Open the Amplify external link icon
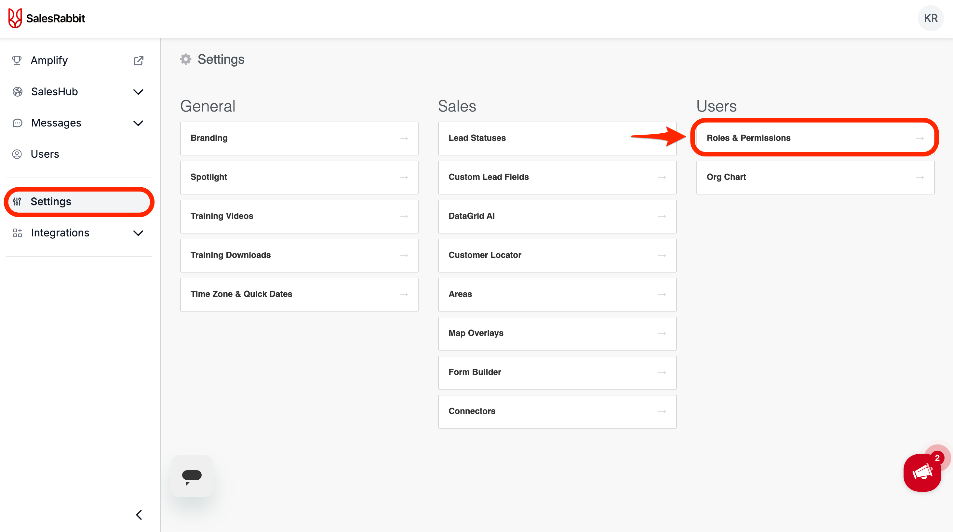The width and height of the screenshot is (953, 532). pos(138,61)
